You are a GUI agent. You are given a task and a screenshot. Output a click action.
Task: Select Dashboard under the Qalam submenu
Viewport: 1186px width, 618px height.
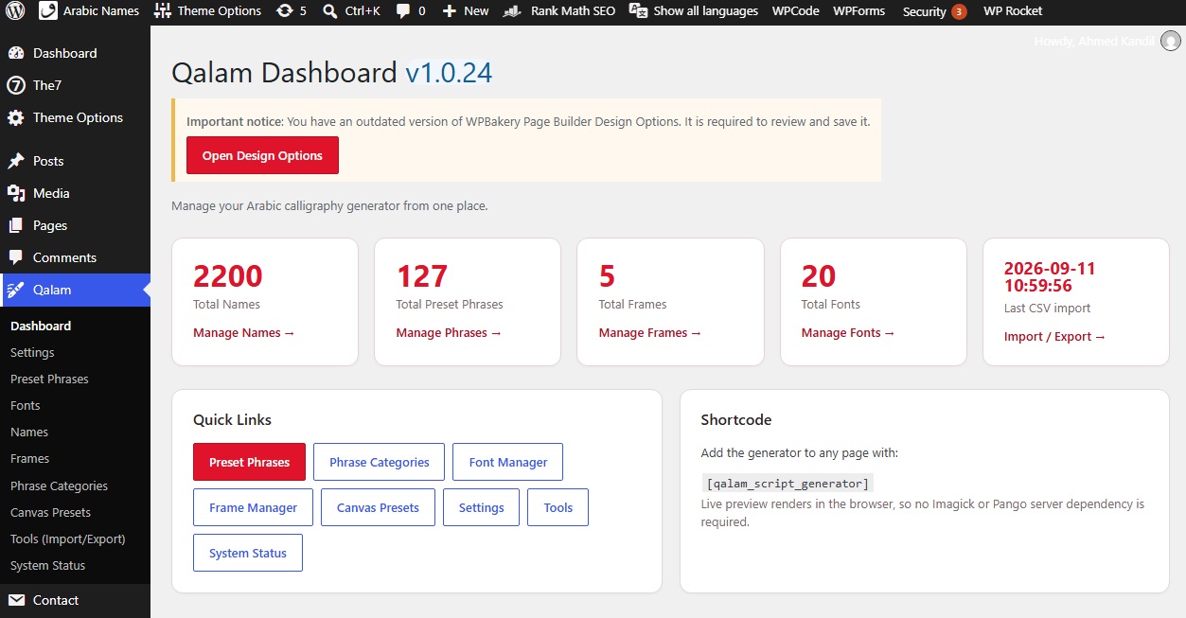pos(41,326)
